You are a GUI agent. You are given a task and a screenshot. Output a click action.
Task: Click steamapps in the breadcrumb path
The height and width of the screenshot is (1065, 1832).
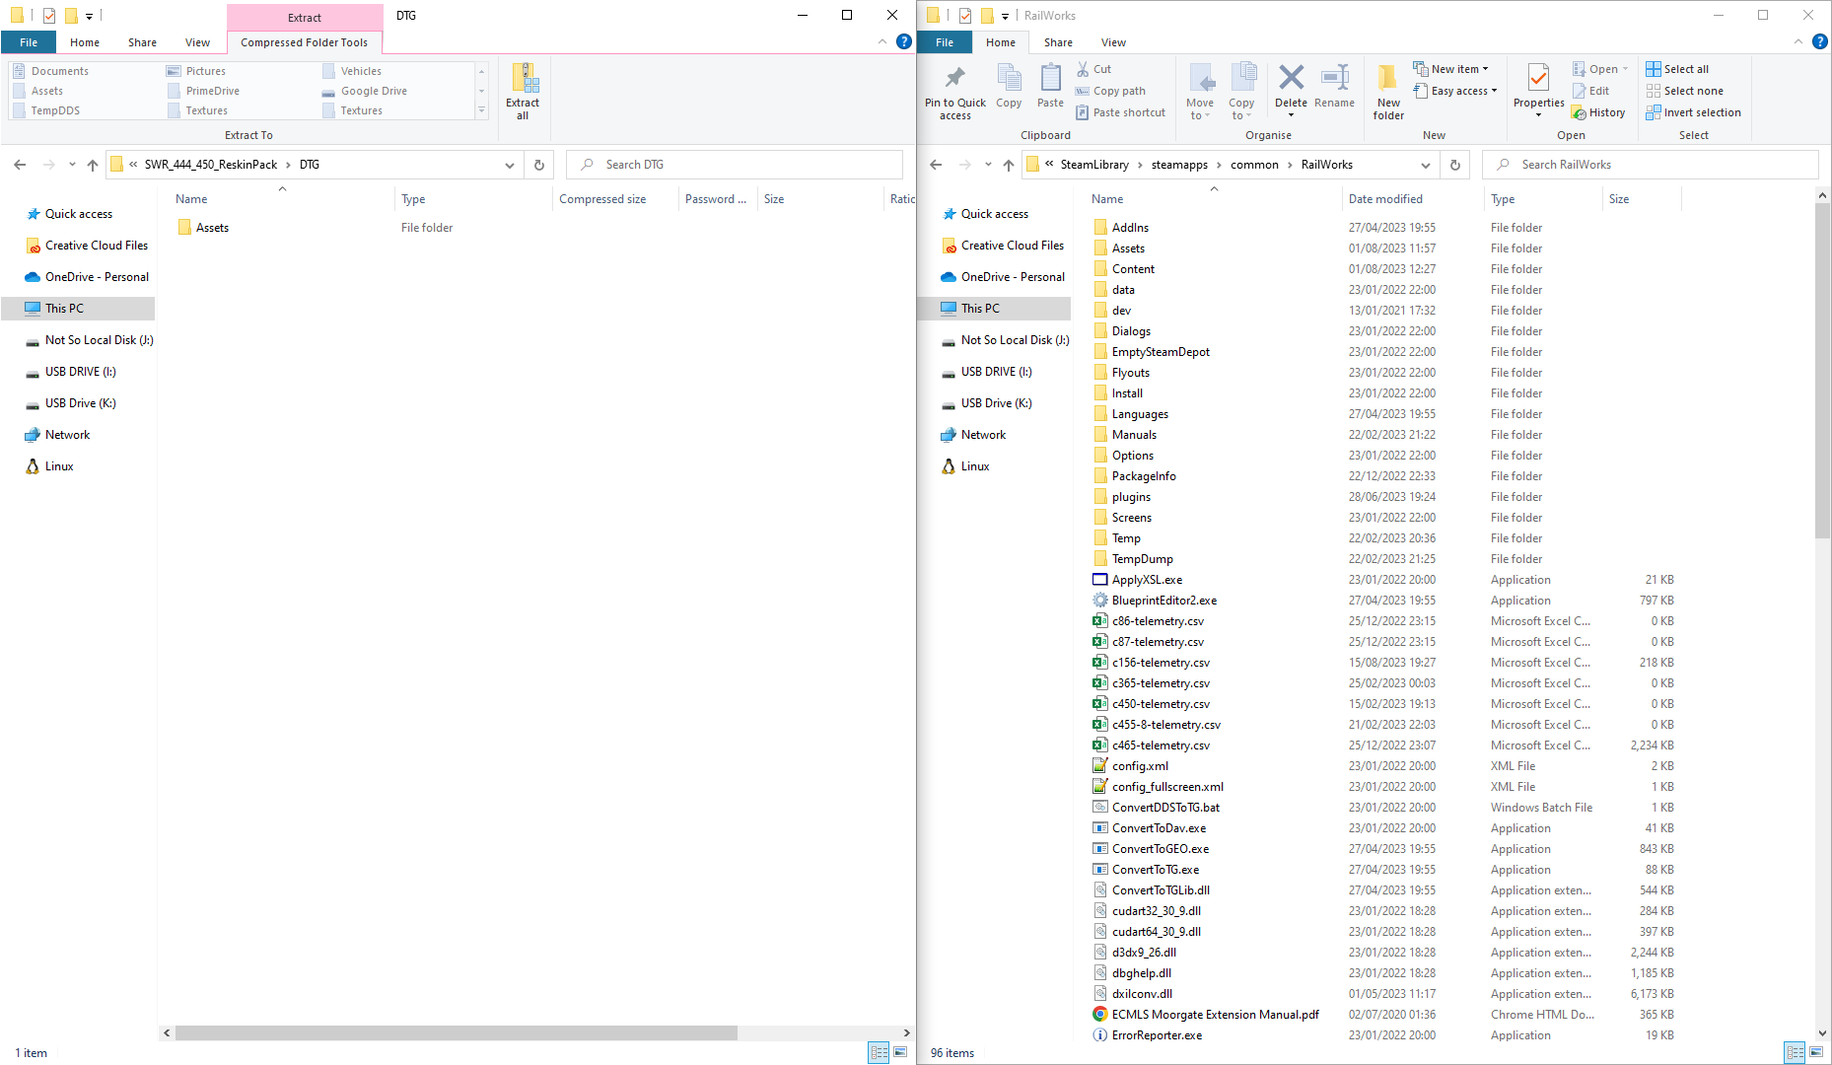click(1179, 165)
